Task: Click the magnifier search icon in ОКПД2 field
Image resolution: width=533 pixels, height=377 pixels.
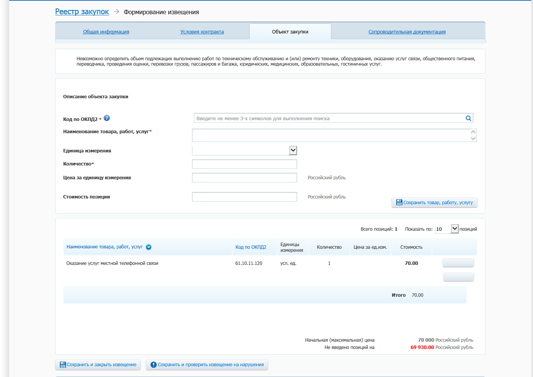Action: 468,118
